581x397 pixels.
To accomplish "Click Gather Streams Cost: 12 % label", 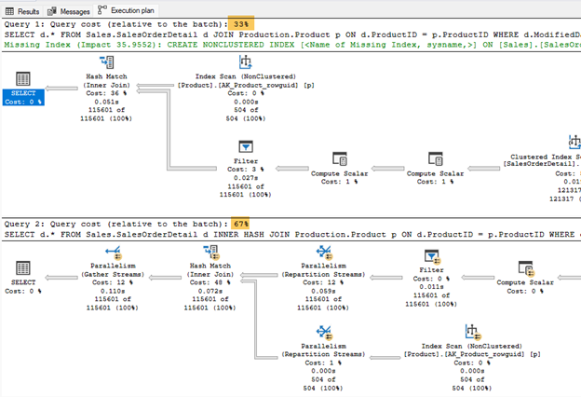I will (113, 282).
